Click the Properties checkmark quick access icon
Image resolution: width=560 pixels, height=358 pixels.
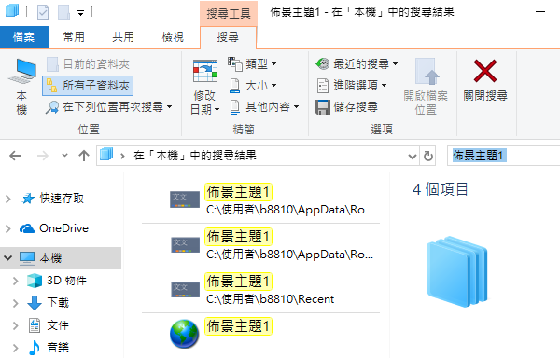point(43,12)
